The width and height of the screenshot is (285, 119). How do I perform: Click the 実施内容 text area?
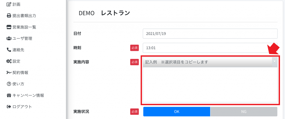(x=210, y=85)
